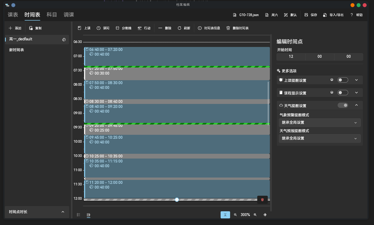Zoom out of the timeline

pyautogui.click(x=235, y=215)
